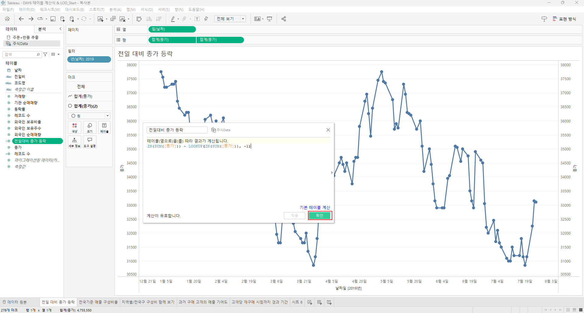
Task: Open the Show Me panel
Action: click(x=565, y=19)
